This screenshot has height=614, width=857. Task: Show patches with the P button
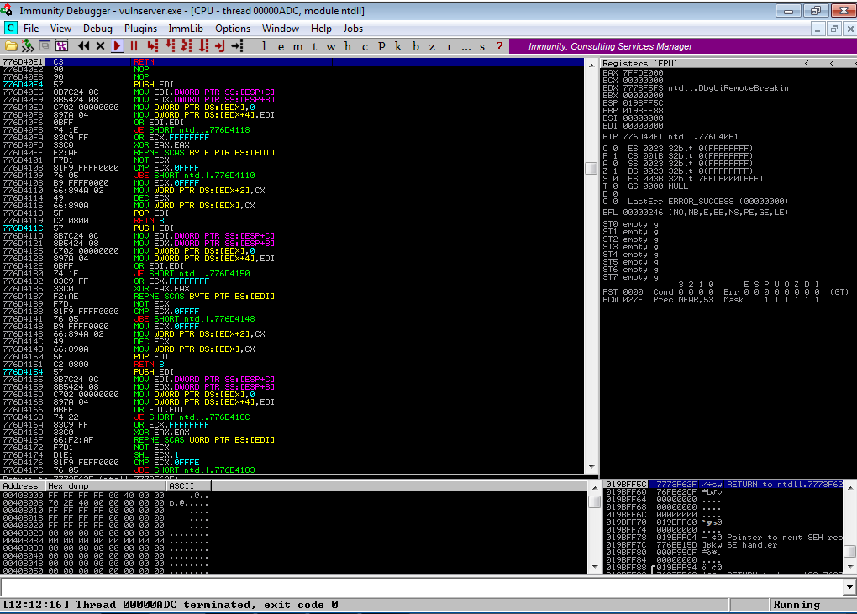pyautogui.click(x=381, y=46)
